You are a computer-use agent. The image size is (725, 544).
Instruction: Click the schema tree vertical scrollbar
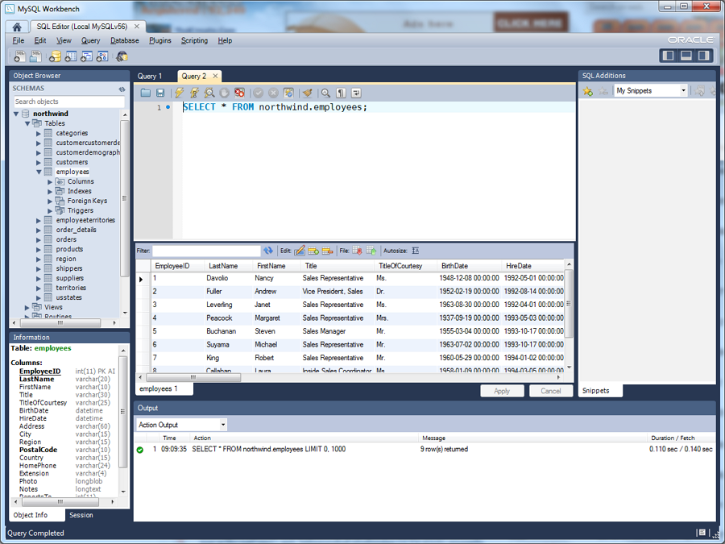124,199
